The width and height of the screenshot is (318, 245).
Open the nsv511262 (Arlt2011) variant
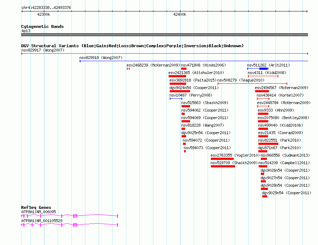[x=268, y=65]
